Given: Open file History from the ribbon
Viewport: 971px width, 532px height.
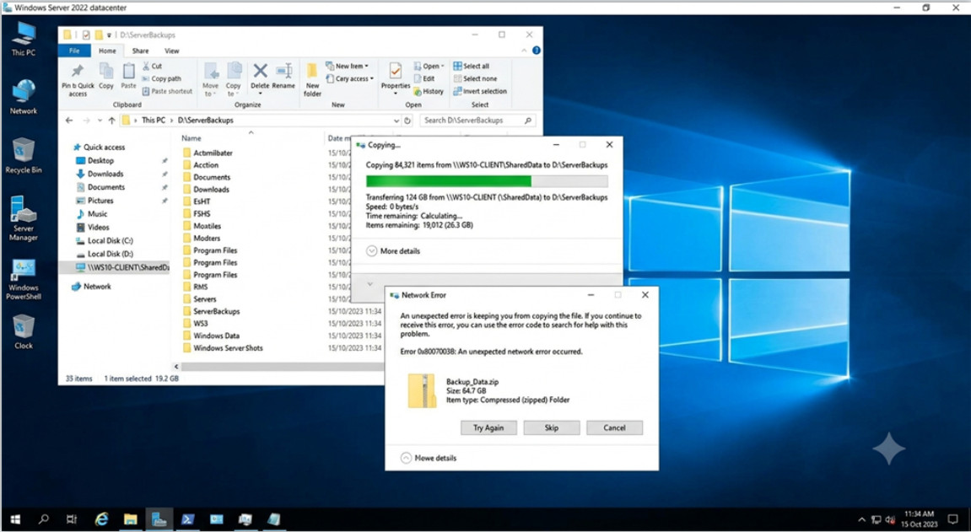Looking at the screenshot, I should (x=429, y=91).
